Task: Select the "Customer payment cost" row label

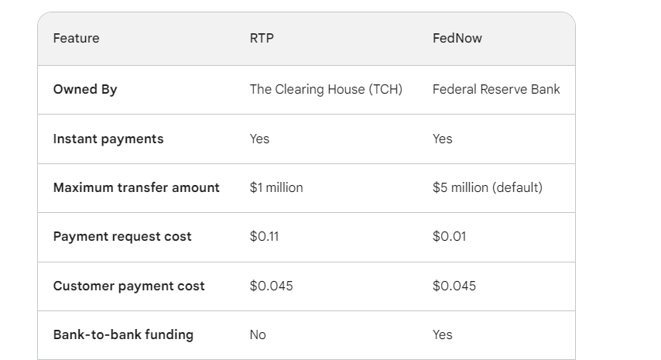Action: [x=128, y=286]
